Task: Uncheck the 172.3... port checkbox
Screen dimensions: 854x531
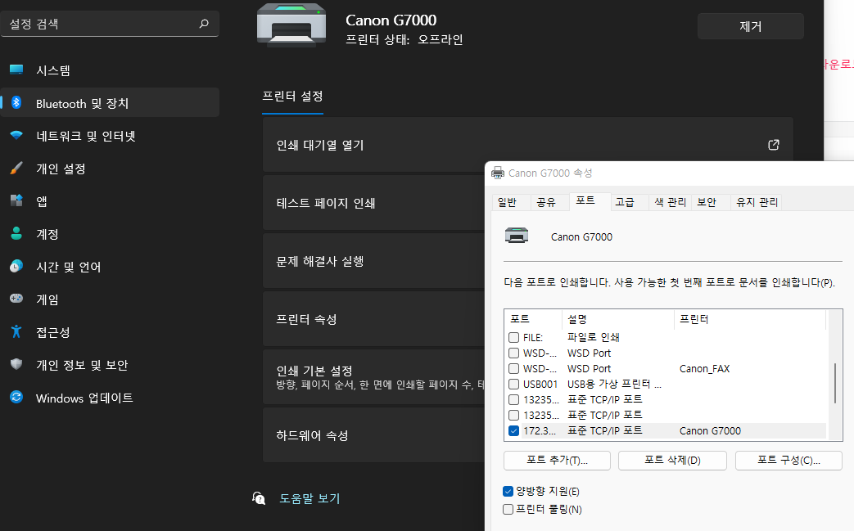Action: (x=513, y=431)
